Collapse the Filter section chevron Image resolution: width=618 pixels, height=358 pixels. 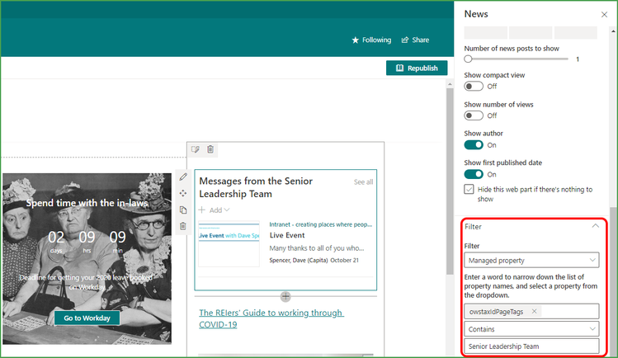tap(595, 226)
